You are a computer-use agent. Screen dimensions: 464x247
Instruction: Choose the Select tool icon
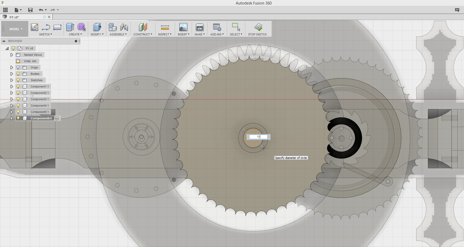[x=236, y=27]
